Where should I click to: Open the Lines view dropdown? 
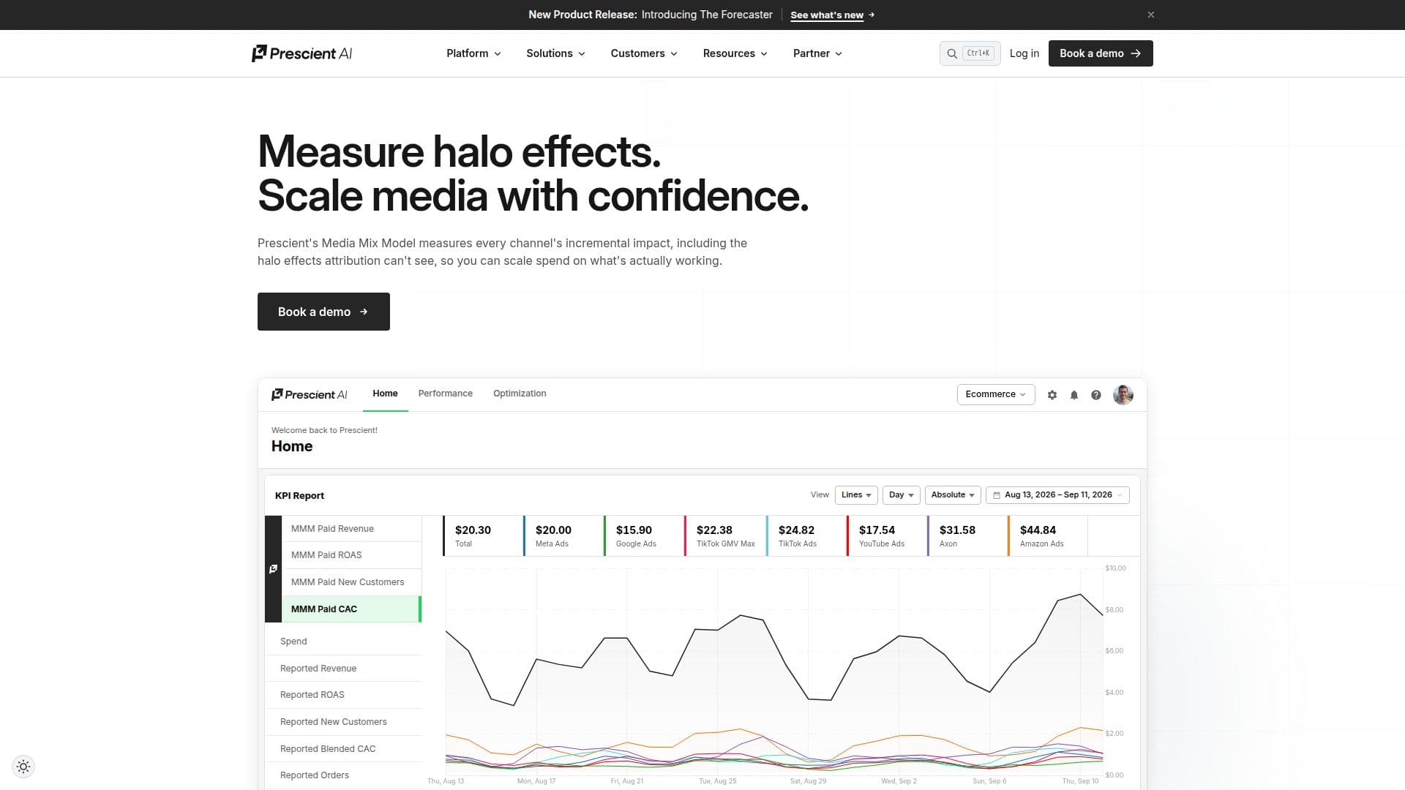(x=856, y=495)
